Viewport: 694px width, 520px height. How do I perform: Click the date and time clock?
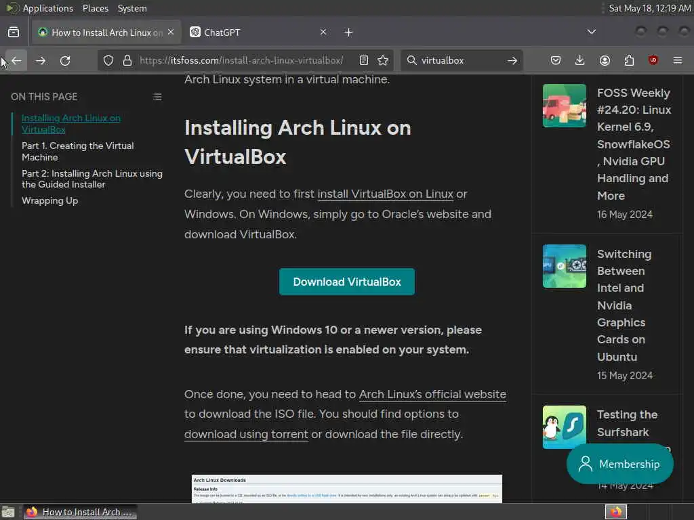(649, 8)
